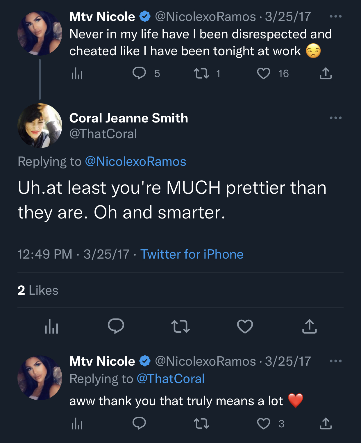Retweet Nicole's top tweet
This screenshot has width=361, height=443.
(x=201, y=73)
